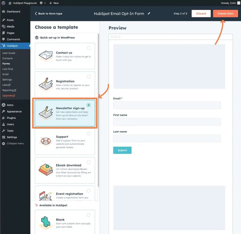
Task: Click the Discard button
Action: tap(201, 13)
